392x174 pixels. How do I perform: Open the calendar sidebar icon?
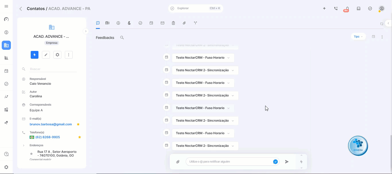6,71
